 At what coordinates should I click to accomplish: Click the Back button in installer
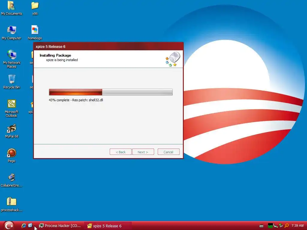121,152
